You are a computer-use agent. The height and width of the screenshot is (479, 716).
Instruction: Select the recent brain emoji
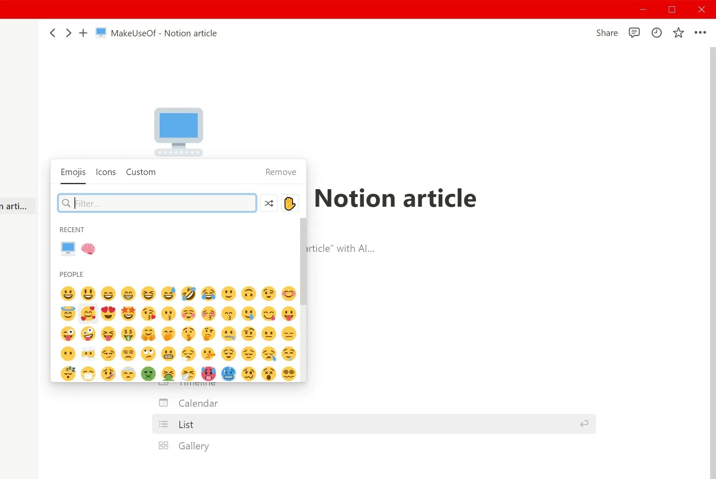pos(88,248)
